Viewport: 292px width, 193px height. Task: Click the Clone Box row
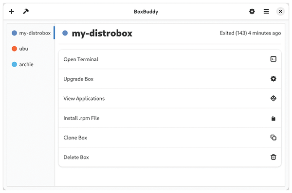(170, 138)
